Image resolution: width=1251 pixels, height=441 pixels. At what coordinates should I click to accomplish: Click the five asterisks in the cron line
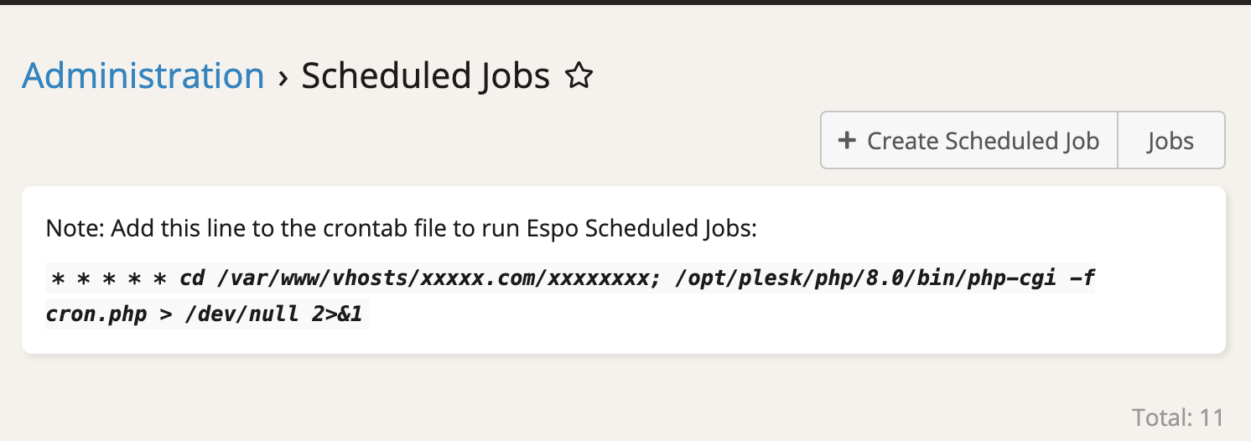[x=109, y=278]
